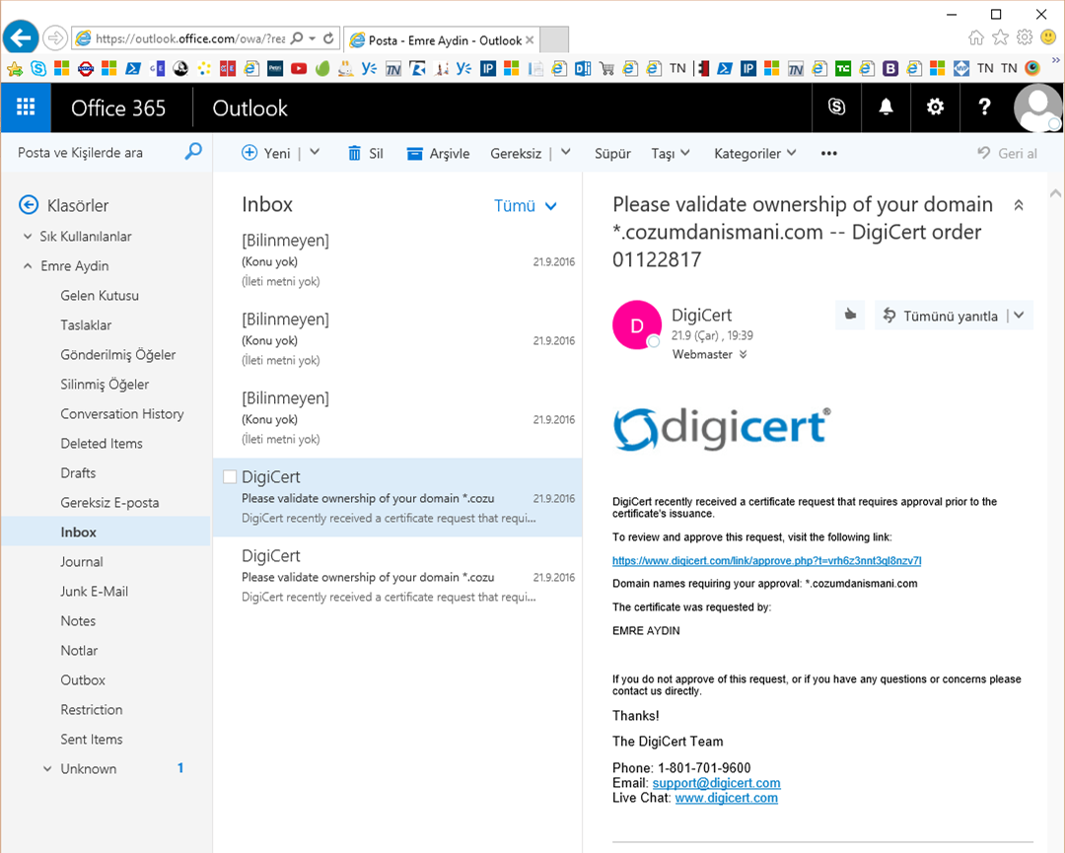Open the account profile picture

(x=1036, y=107)
